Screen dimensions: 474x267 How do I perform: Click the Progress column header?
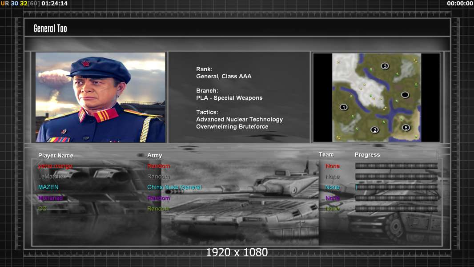tap(367, 155)
